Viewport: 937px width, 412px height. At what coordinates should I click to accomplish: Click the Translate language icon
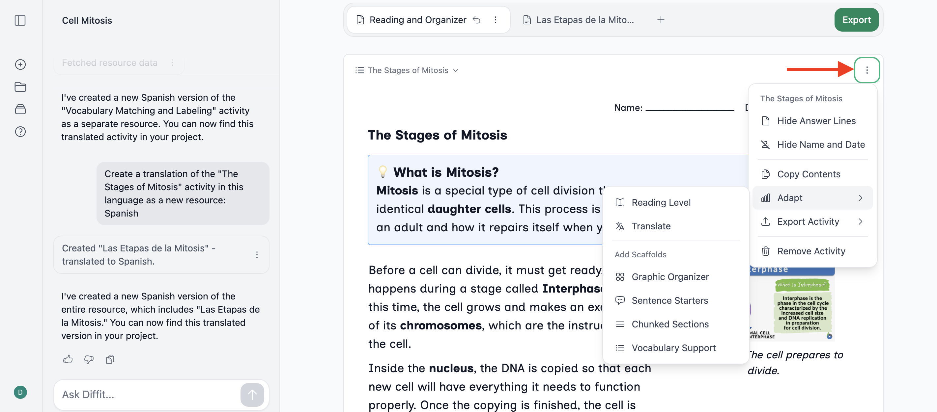pyautogui.click(x=620, y=226)
